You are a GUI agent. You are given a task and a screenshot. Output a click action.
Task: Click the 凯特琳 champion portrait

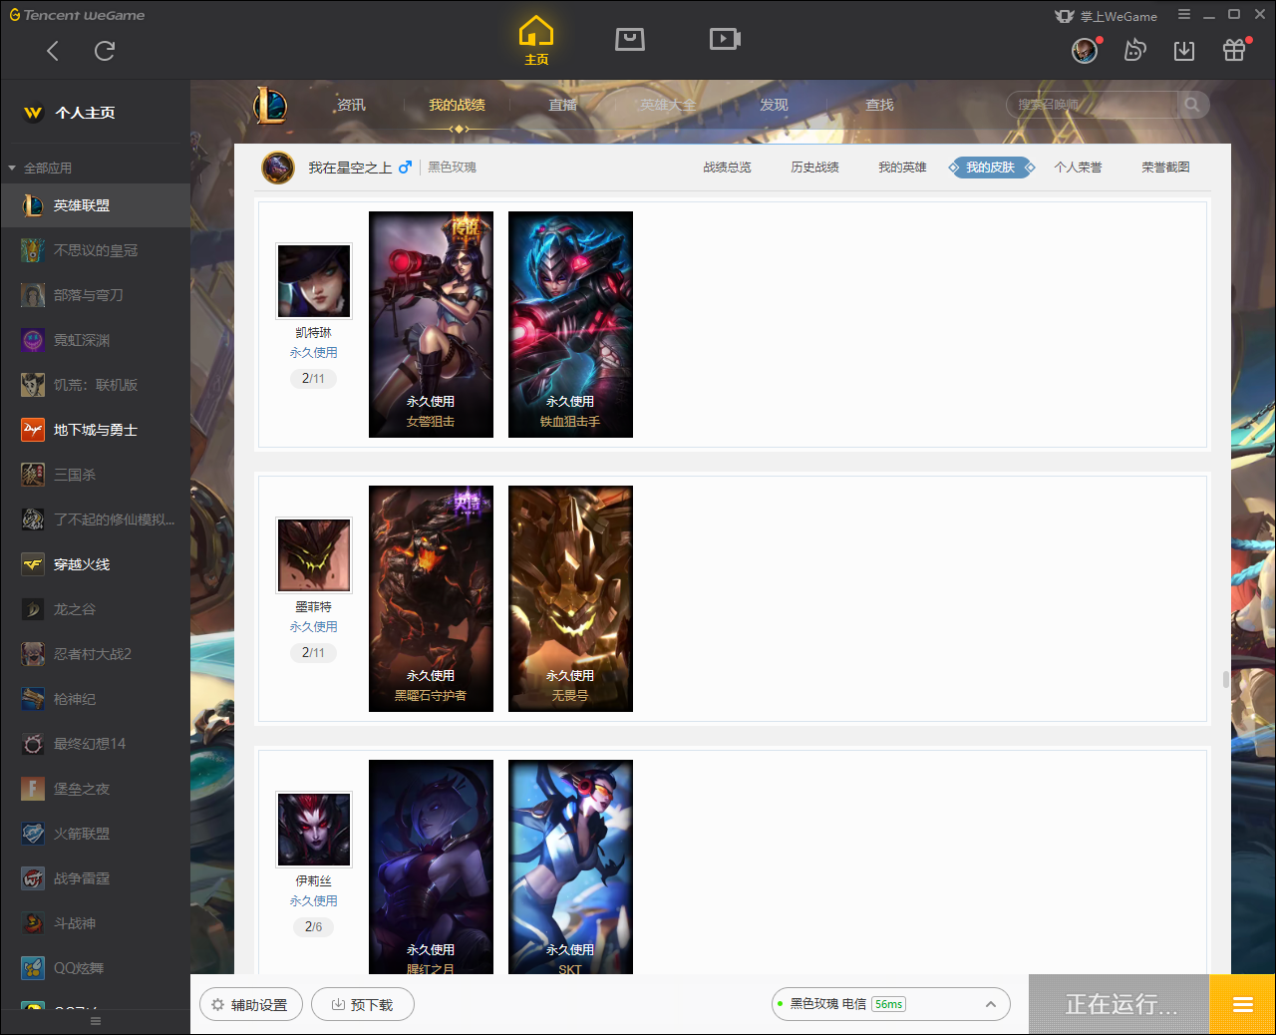[x=314, y=281]
